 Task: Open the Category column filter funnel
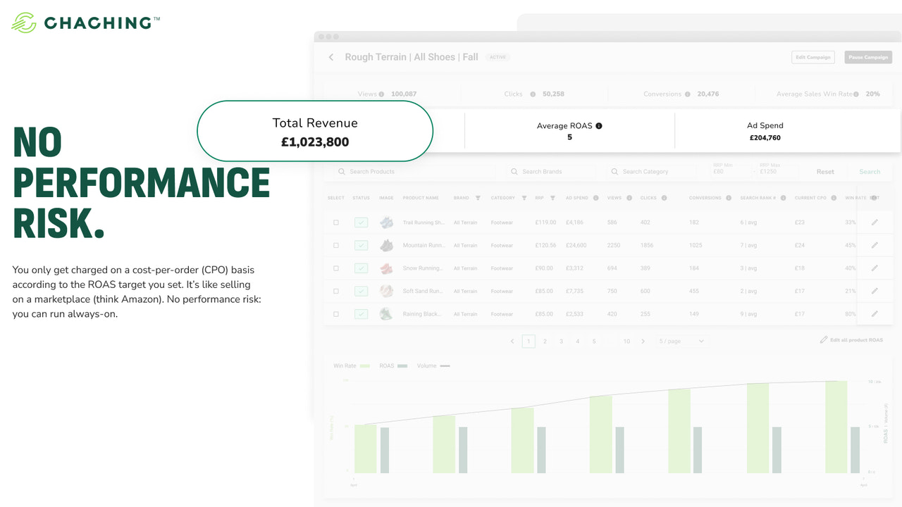pos(524,198)
